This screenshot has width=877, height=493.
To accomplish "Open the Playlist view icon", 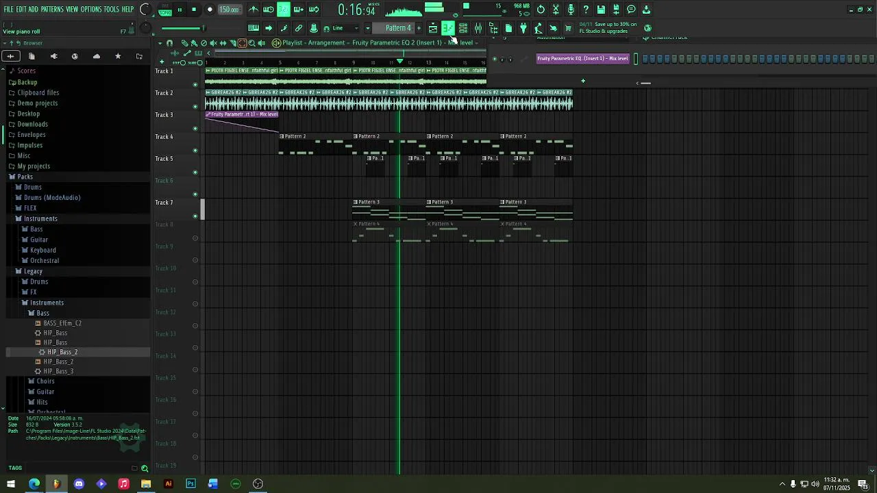I will point(433,28).
